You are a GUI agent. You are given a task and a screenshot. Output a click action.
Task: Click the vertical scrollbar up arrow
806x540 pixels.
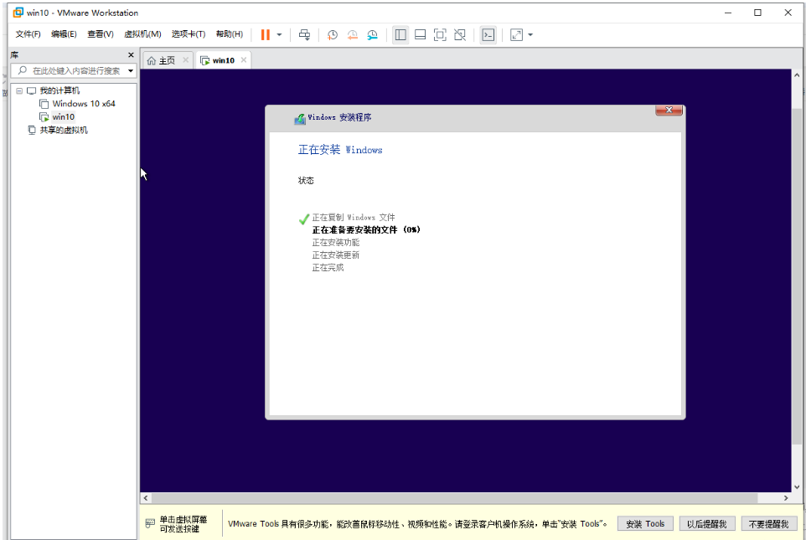click(x=797, y=75)
